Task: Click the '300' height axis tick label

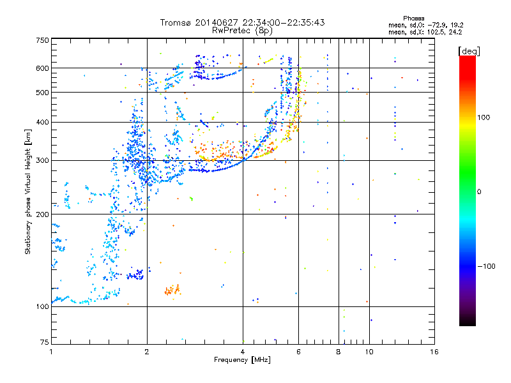Action: coord(42,160)
